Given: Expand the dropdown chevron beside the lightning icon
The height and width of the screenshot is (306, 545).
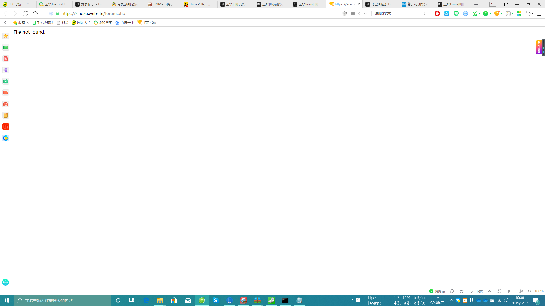Looking at the screenshot, I should point(365,14).
